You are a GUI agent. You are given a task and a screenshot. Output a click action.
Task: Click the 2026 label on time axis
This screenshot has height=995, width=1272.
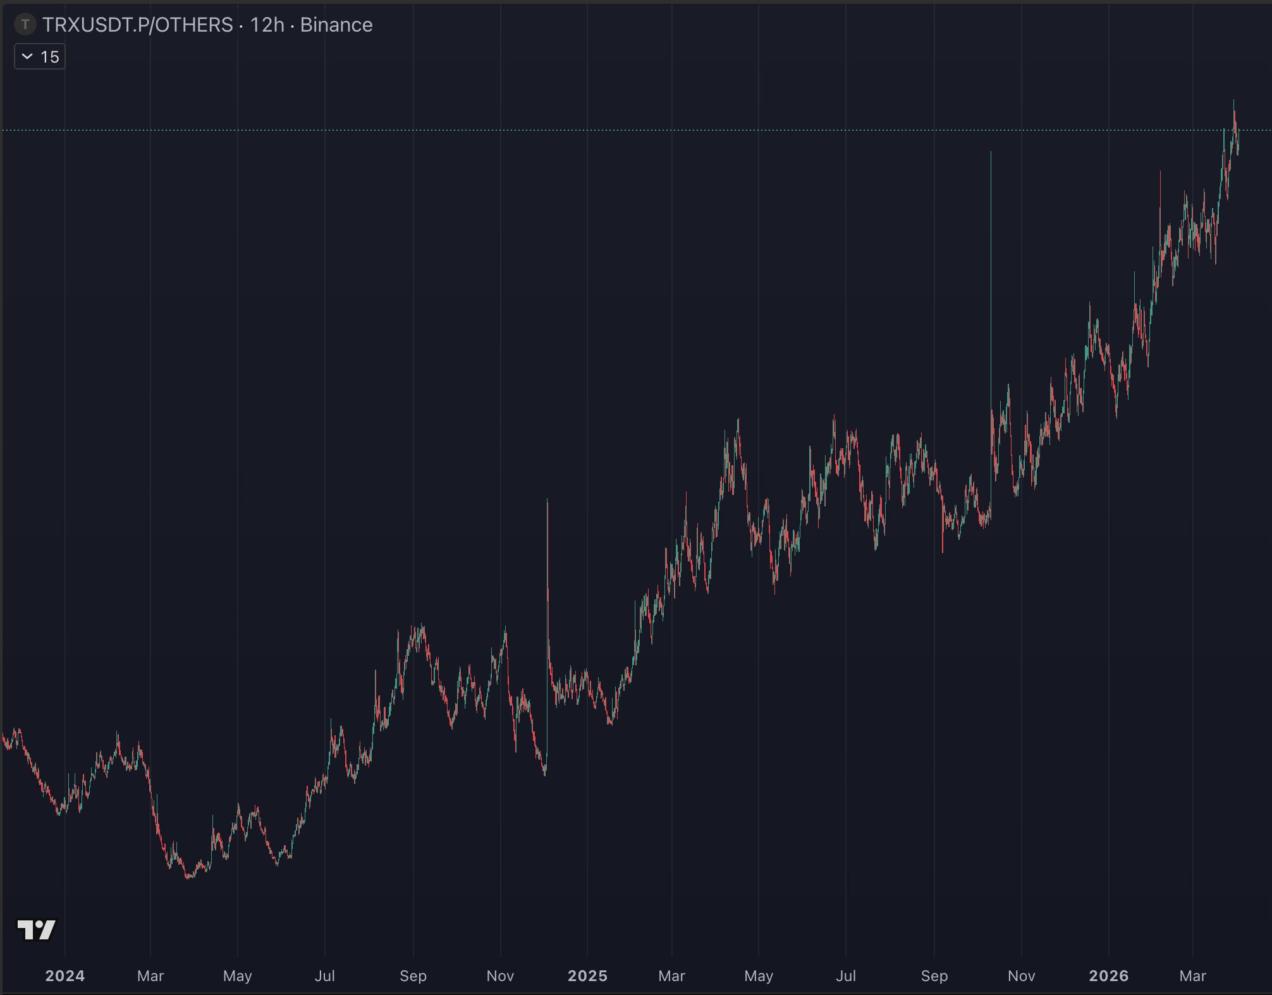tap(1108, 975)
